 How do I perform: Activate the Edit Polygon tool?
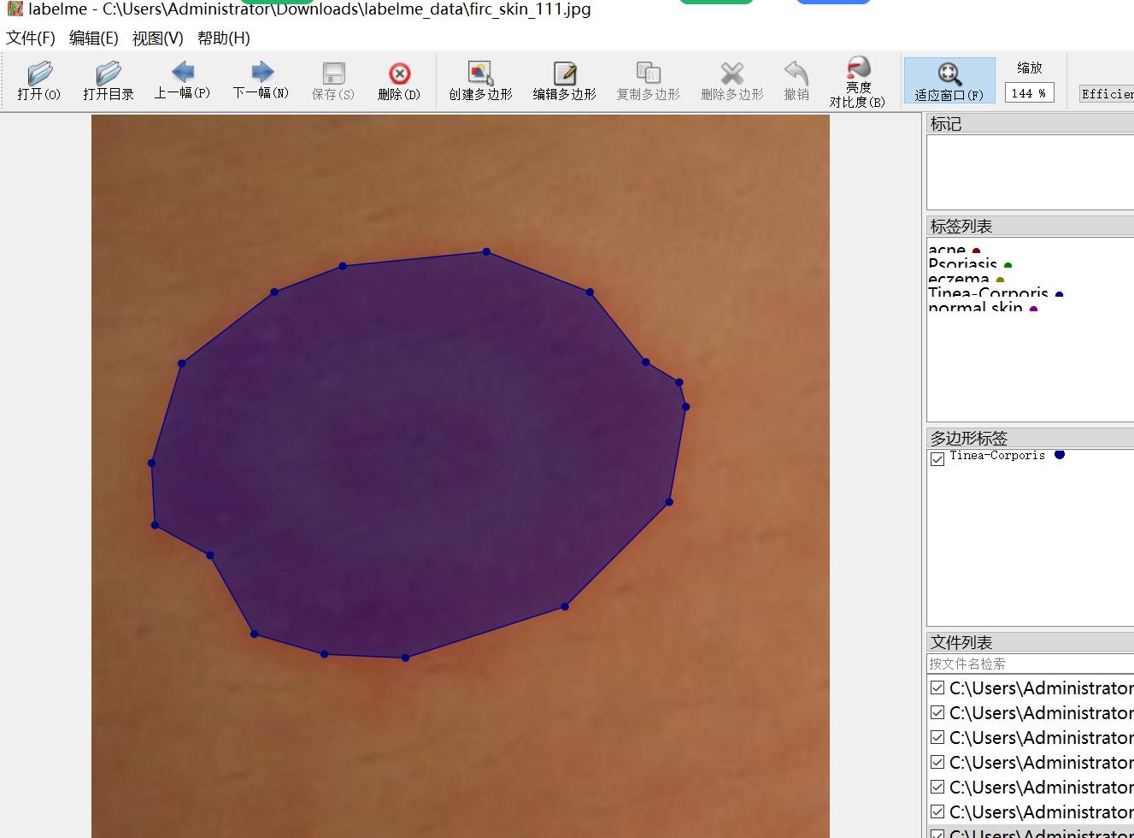[564, 80]
